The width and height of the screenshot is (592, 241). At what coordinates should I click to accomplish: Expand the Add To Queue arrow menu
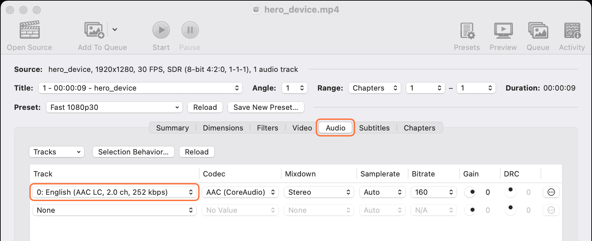coord(115,30)
